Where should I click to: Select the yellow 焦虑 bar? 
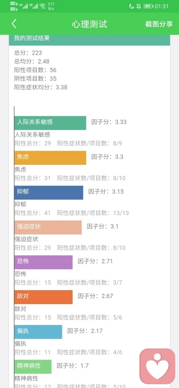[x=50, y=158]
